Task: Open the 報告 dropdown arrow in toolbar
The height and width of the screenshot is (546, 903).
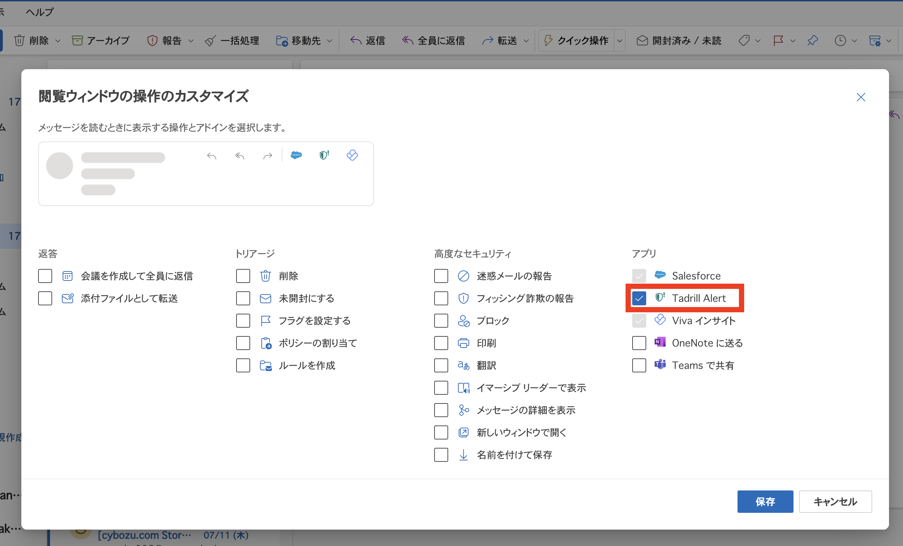Action: (x=191, y=41)
